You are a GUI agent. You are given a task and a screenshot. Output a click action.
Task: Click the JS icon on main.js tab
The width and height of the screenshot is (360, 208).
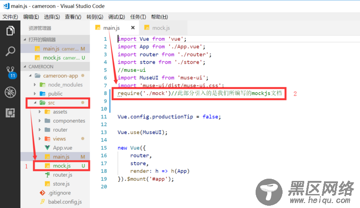(98, 28)
